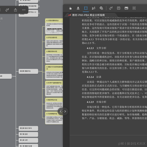Viewport: 147px width, 147px height.
Task: Select the 第五章 相关方参与 mind map node
Action: coord(28,128)
